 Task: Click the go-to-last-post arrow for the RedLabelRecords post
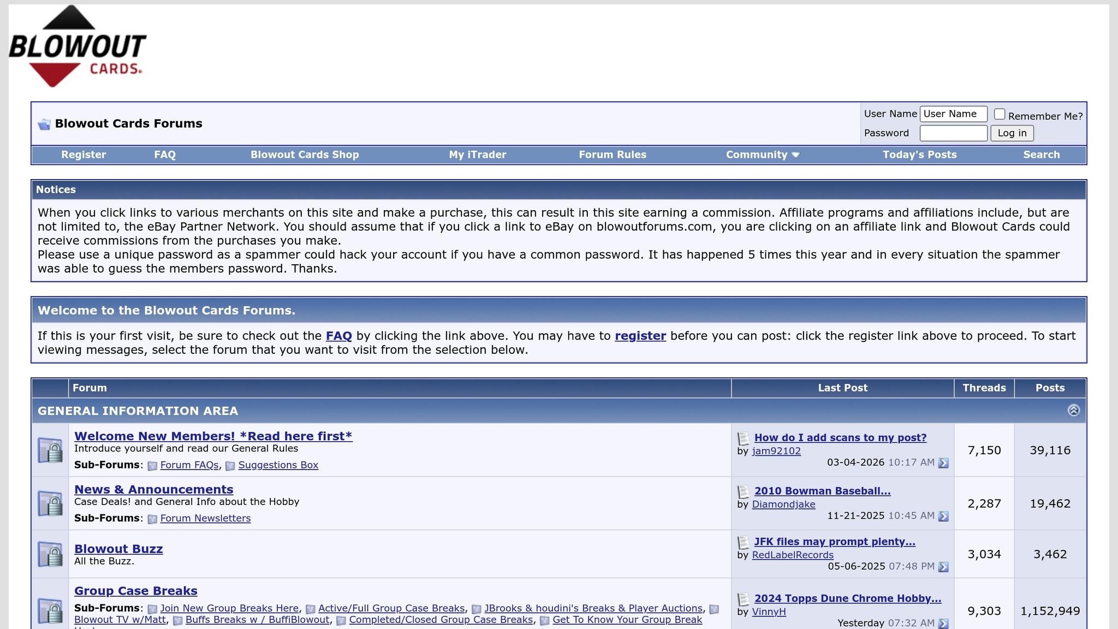pos(943,567)
